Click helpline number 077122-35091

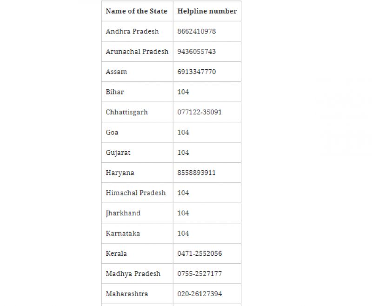tap(199, 113)
